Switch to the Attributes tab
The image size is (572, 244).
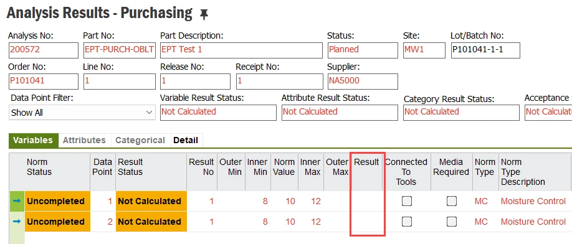84,140
